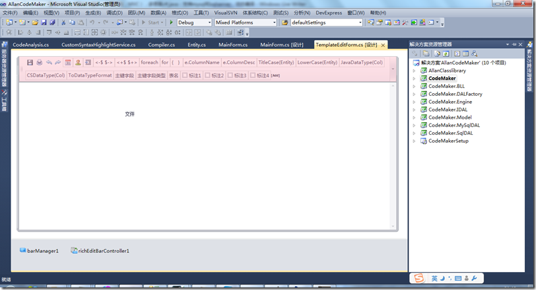Toggle auto-hide pin on Solution Explorer
This screenshot has height=290, width=536.
[514, 44]
